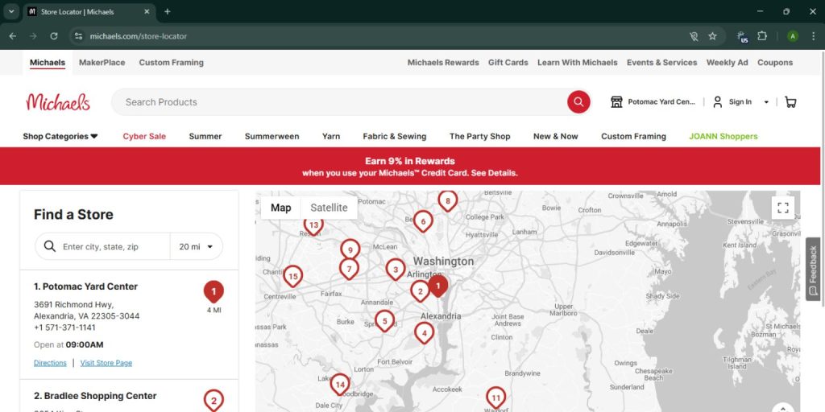Open the Summerween category
Screen dimensions: 825x412
tap(272, 136)
